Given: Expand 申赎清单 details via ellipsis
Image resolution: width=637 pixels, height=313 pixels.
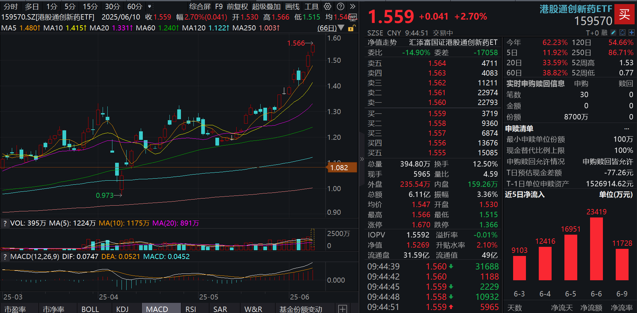Looking at the screenshot, I should [627, 128].
